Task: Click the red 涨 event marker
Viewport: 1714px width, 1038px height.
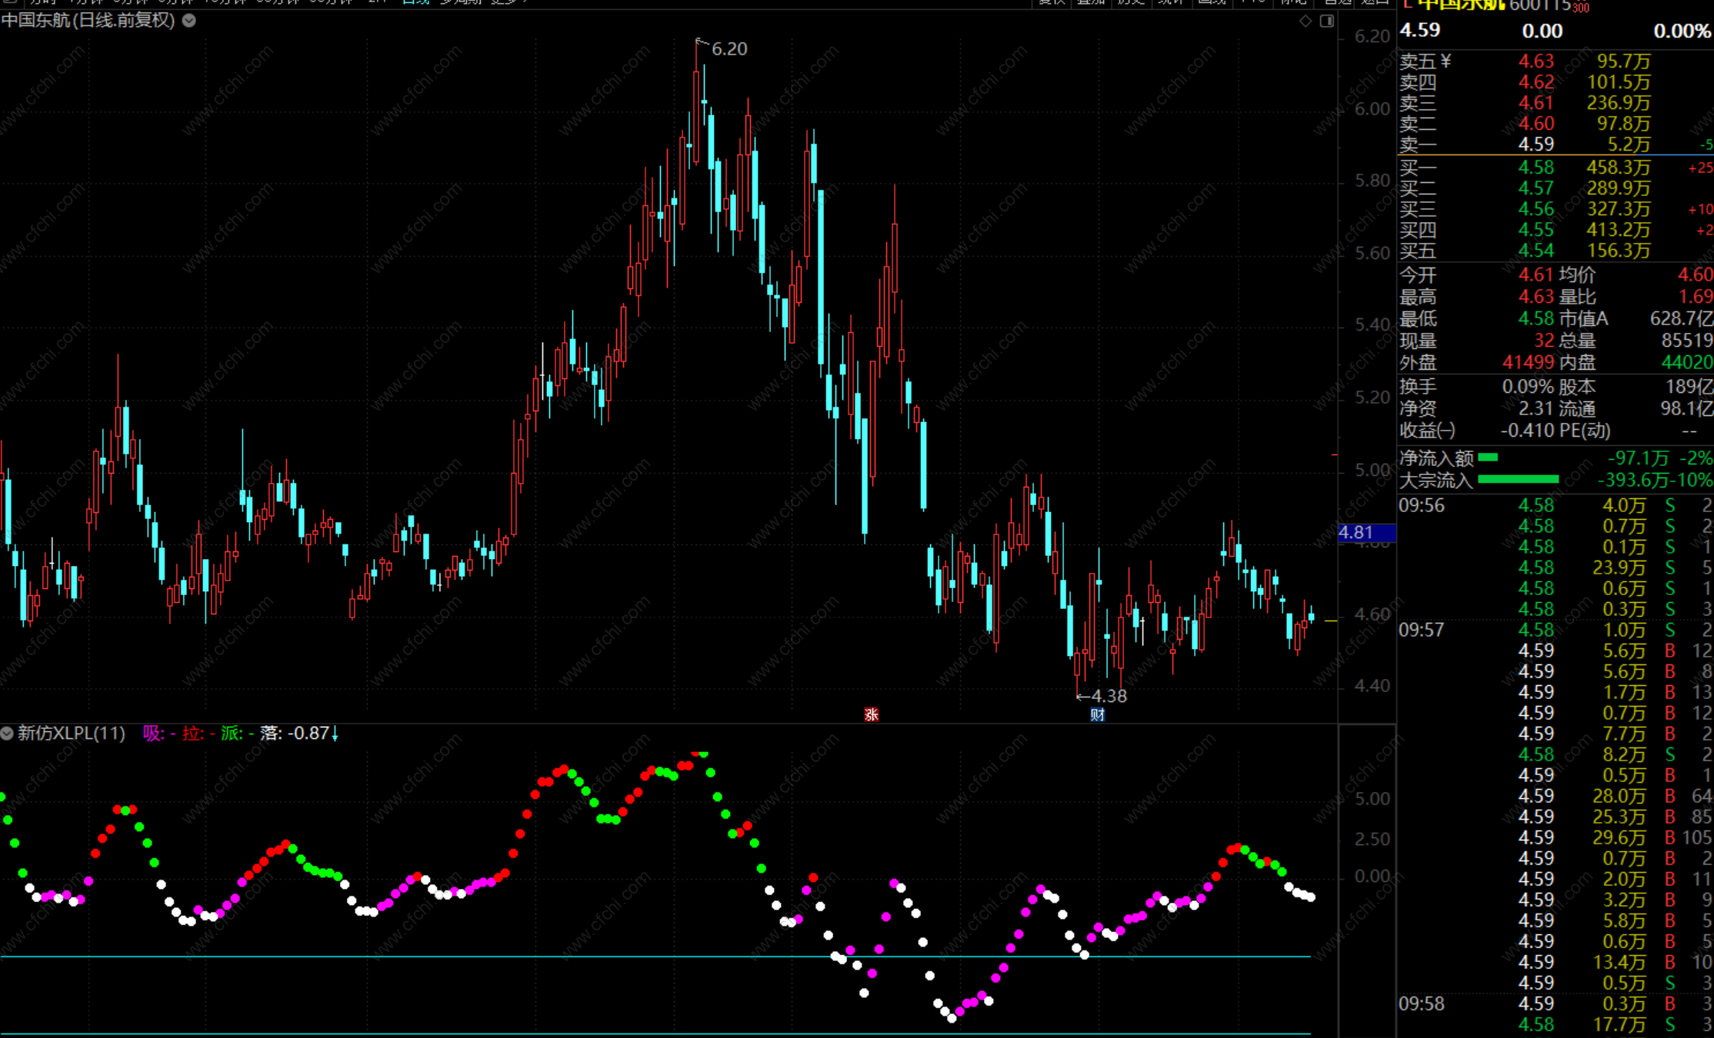Action: pos(871,714)
